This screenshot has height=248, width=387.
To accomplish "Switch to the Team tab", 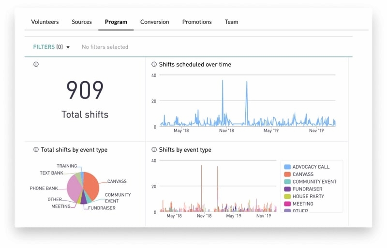I will 232,22.
